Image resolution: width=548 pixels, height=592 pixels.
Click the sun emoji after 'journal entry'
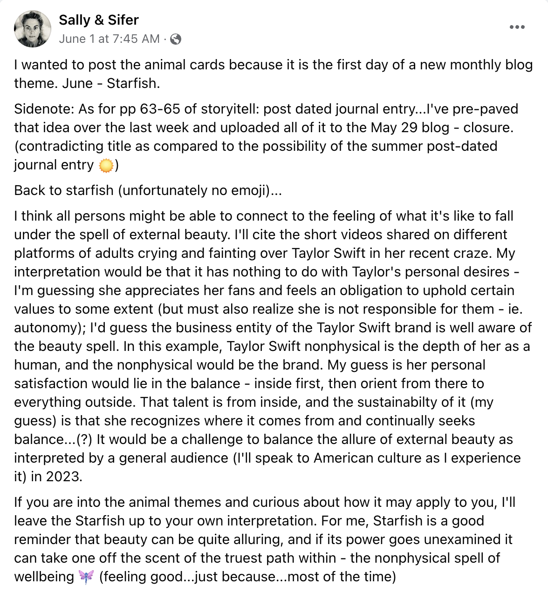pyautogui.click(x=106, y=165)
